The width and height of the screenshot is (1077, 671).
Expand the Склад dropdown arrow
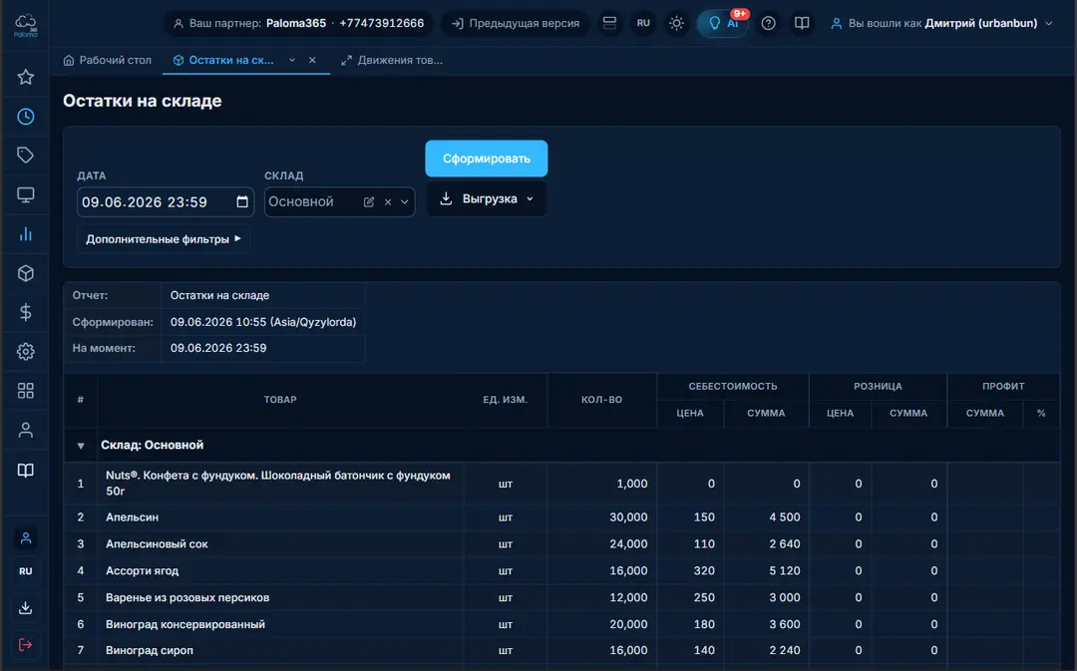tap(405, 202)
